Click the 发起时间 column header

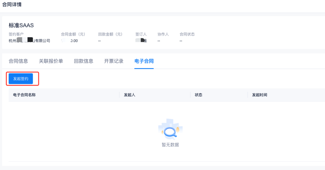(x=260, y=95)
